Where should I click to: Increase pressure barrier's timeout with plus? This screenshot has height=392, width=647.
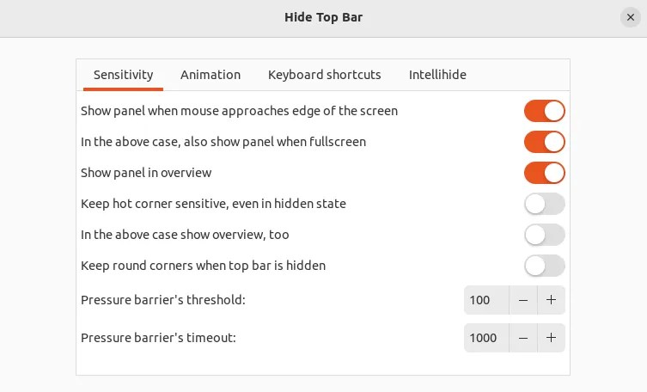click(x=551, y=338)
